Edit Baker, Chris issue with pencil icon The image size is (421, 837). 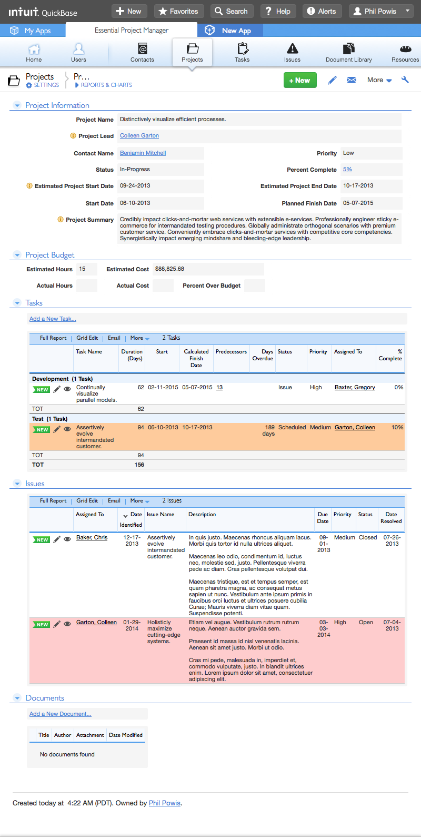click(57, 539)
